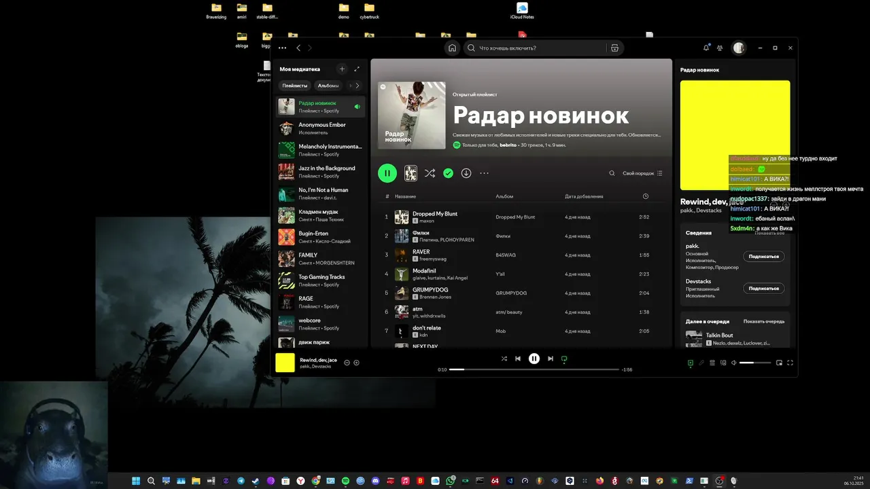Sort by duration clock icon header
Image resolution: width=870 pixels, height=489 pixels.
point(646,196)
